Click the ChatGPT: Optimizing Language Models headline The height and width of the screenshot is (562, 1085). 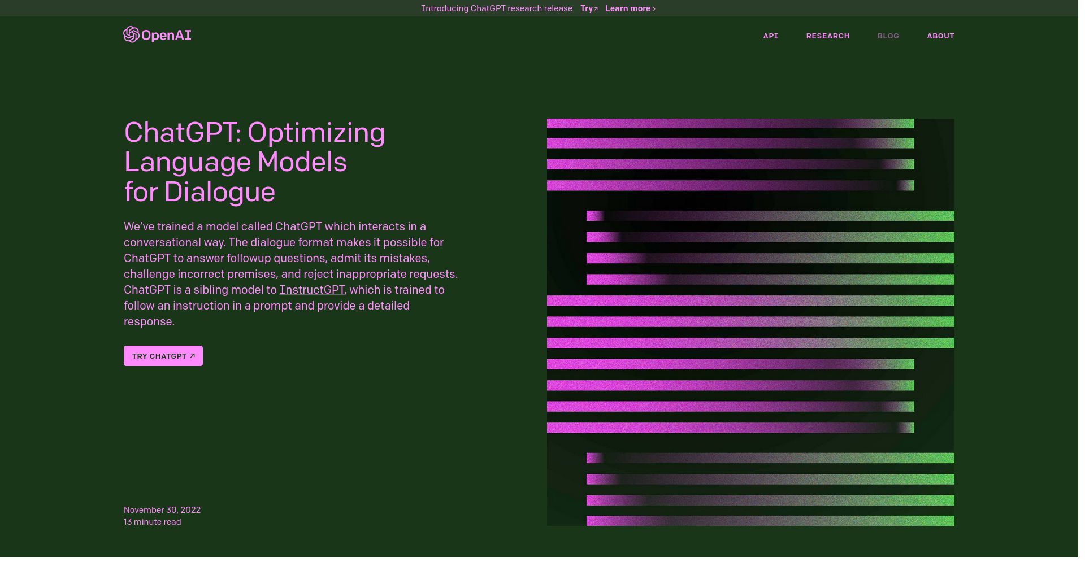tap(255, 162)
